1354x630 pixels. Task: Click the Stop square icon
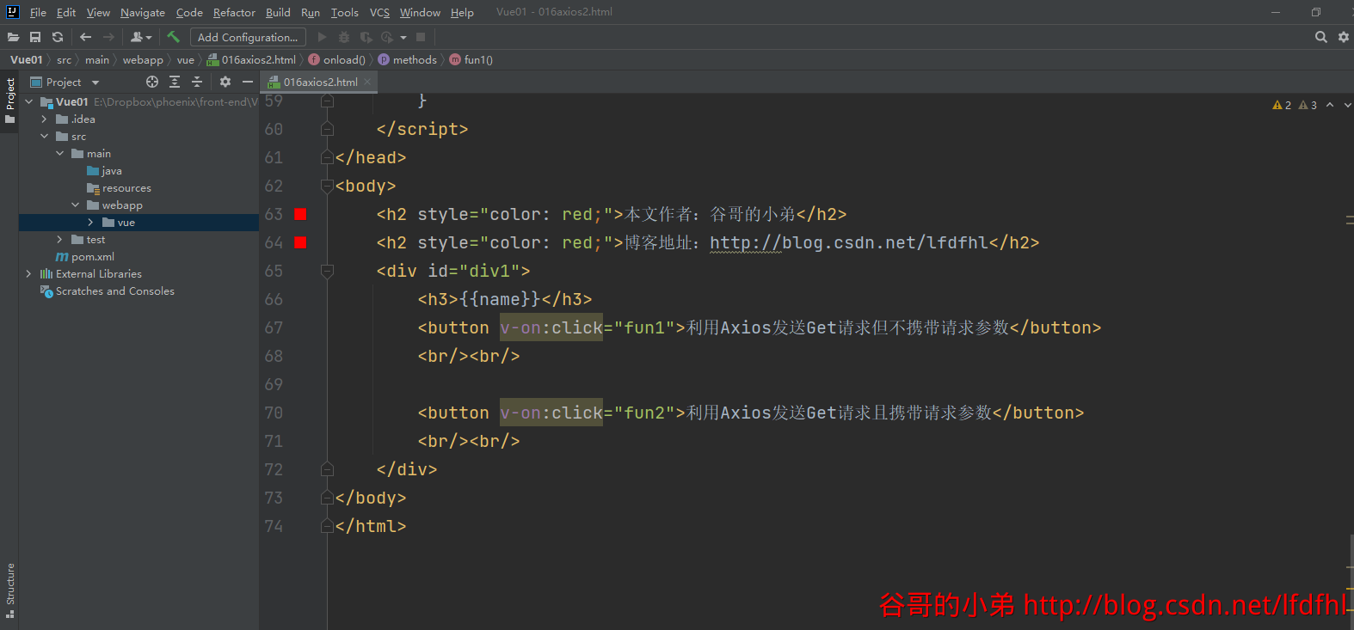421,37
